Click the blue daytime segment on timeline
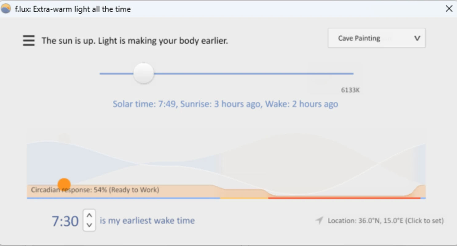The width and height of the screenshot is (457, 246). tap(124, 198)
